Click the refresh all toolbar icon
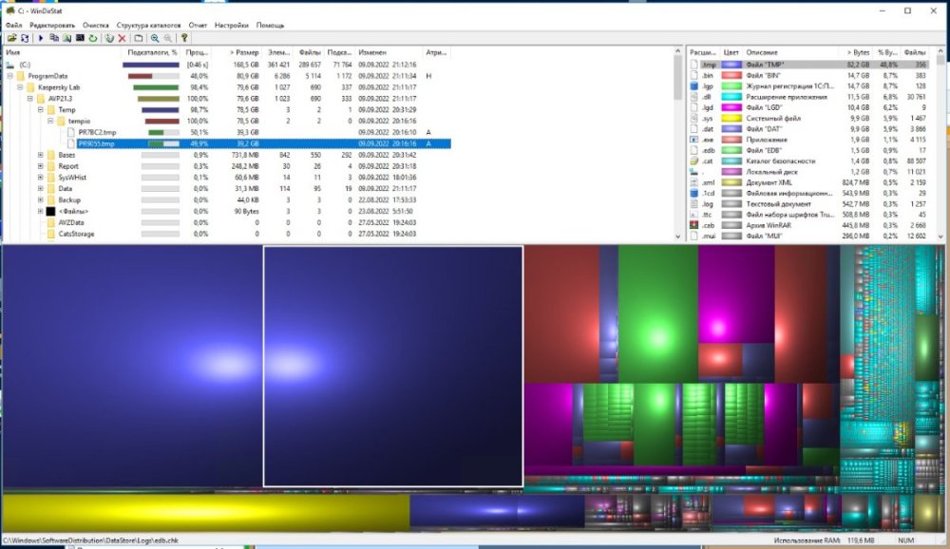950x549 pixels. 25,38
